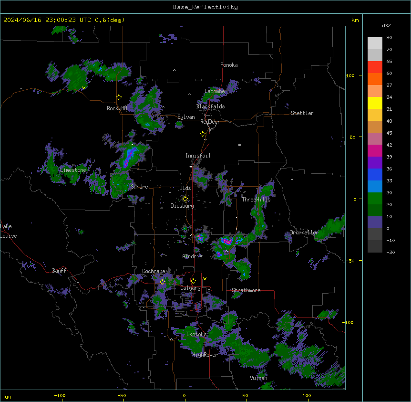411x402 pixels.
Task: Click the Airdrie city label
Action: coord(192,256)
